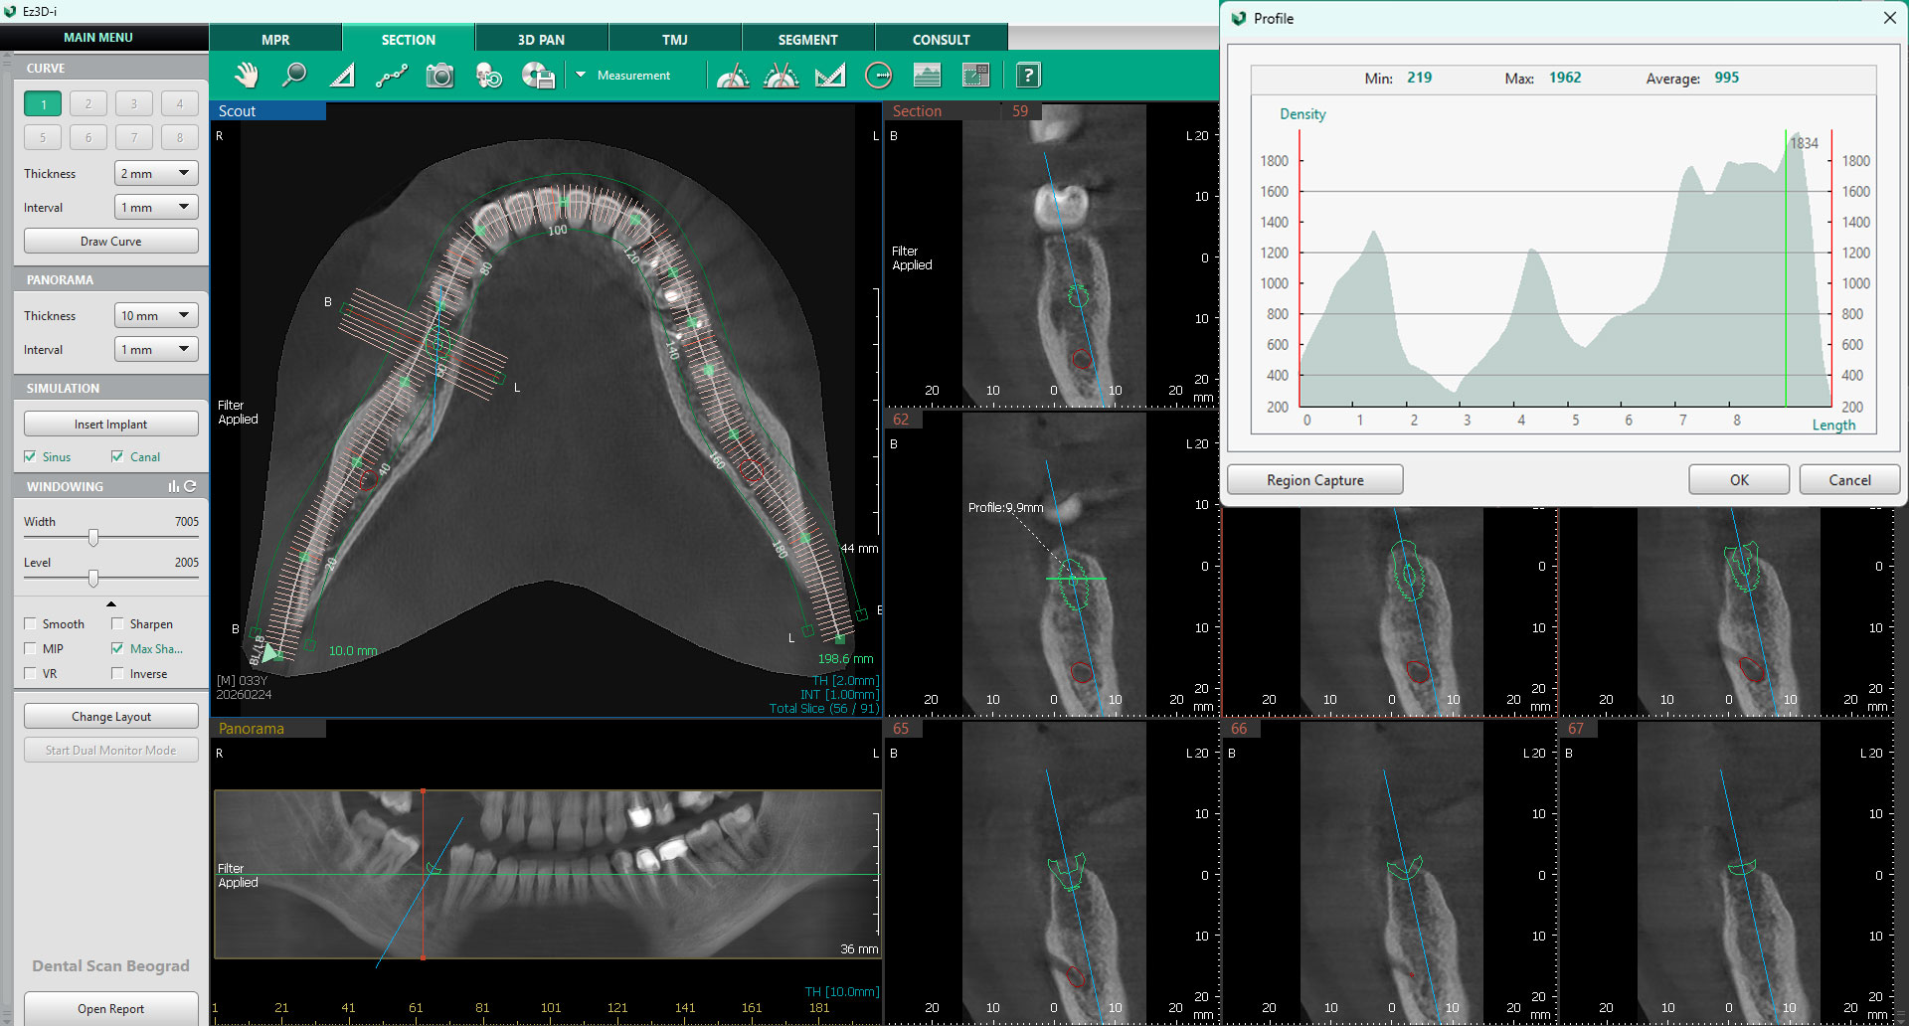Pick the triangle windowing tool
This screenshot has width=1909, height=1026.
(x=342, y=76)
